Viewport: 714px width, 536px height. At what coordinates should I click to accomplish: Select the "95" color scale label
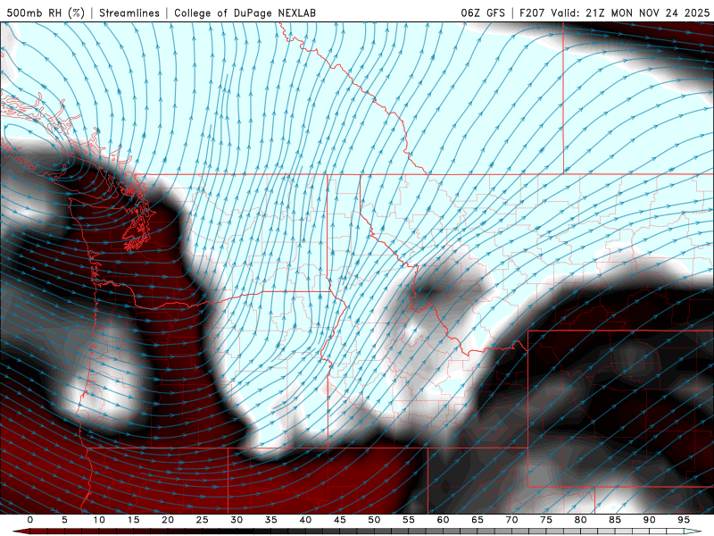coord(684,520)
